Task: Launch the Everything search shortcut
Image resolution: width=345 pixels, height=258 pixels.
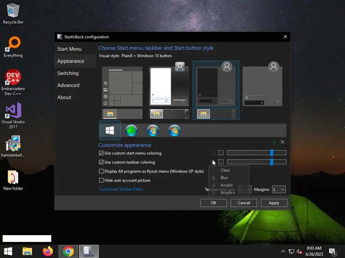Action: (13, 47)
